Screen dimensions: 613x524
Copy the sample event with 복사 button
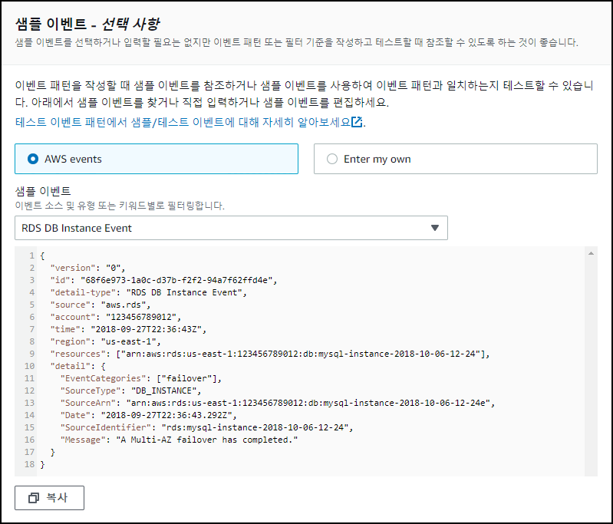pos(49,498)
